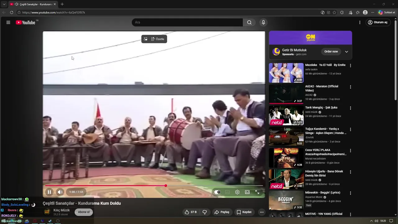Click the Ara search field
Screen dimensions: 398x224
click(187, 22)
